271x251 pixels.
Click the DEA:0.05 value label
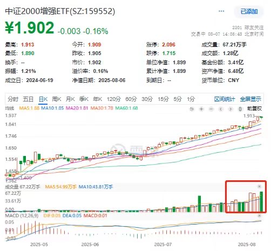tap(72, 215)
